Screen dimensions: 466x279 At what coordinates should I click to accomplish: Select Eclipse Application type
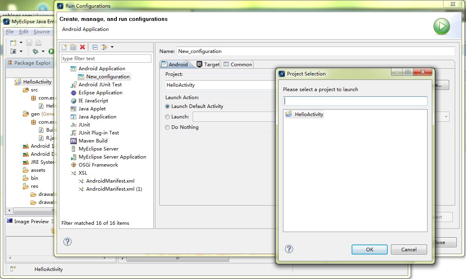(x=100, y=92)
